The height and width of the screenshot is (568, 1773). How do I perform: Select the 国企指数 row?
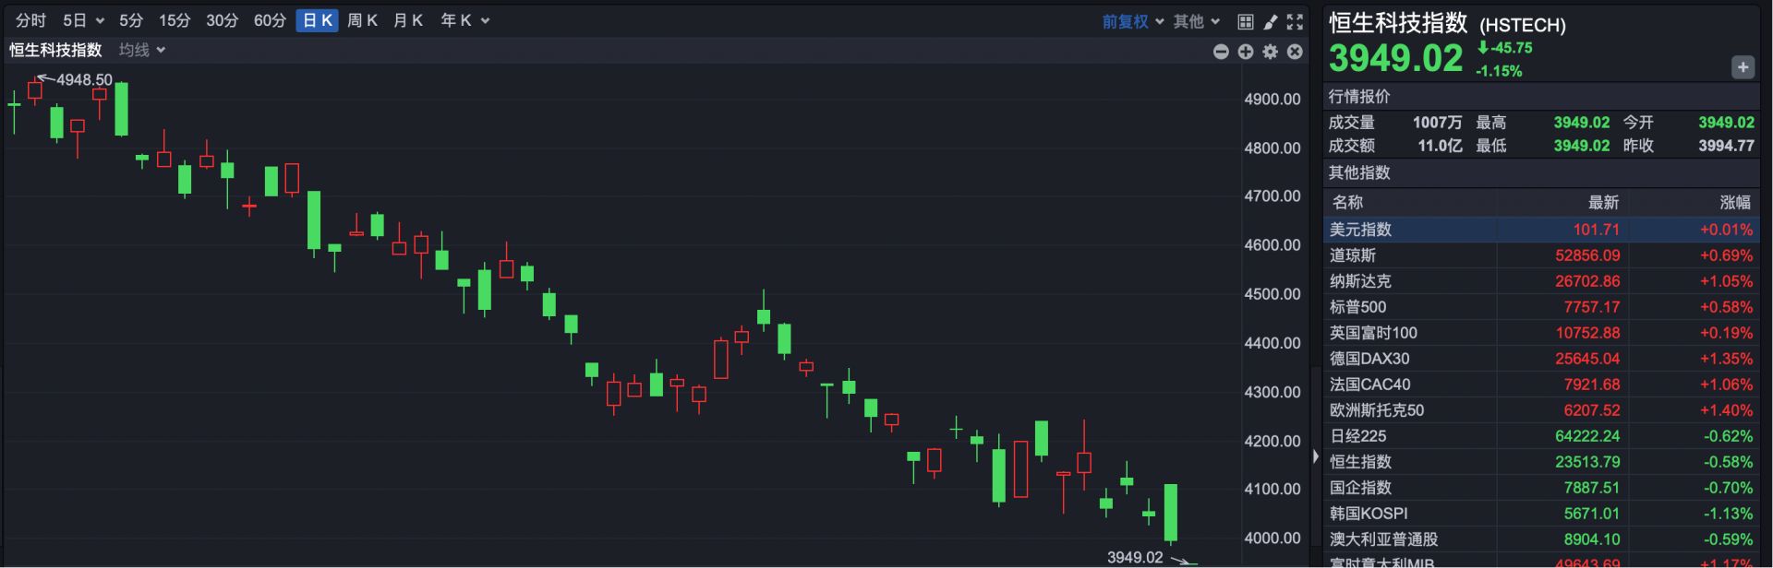(1541, 488)
